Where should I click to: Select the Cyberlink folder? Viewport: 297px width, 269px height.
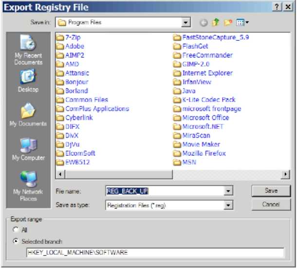point(74,118)
